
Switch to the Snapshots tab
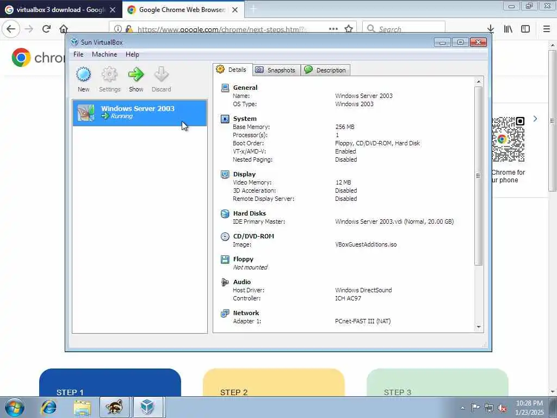[x=276, y=70]
